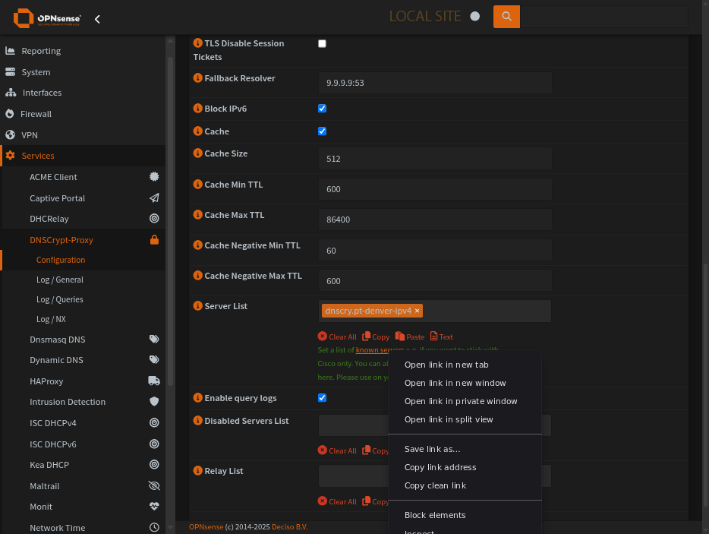
Task: Click the HAProxy truck icon
Action: pos(154,381)
